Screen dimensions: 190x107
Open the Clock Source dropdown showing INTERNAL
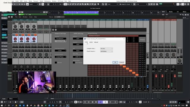pos(106,51)
